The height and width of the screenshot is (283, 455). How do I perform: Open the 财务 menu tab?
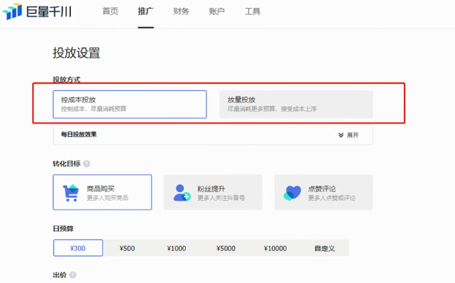[181, 12]
